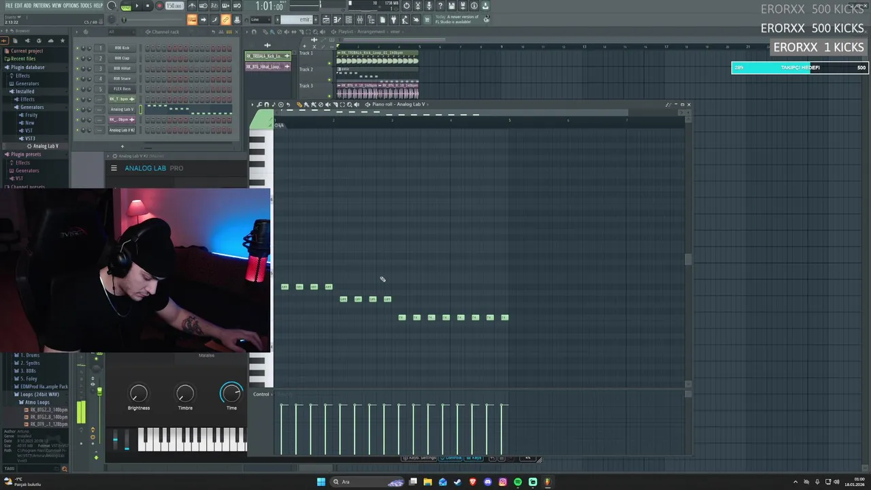Screen dimensions: 871x490
Task: Select the RK_BT6_Hihat_Loop pattern clip
Action: coord(268,67)
